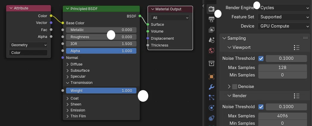
Task: Open the Render Engine dropdown
Action: point(284,8)
